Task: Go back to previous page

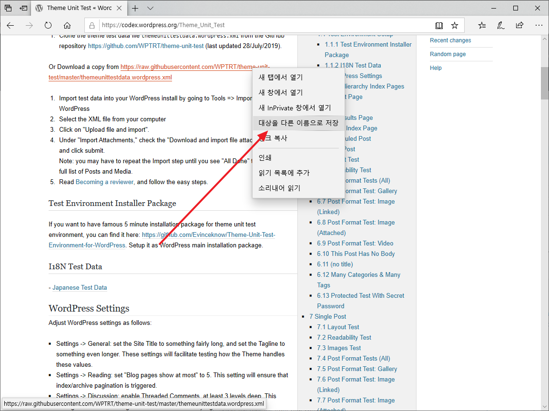Action: (x=10, y=25)
